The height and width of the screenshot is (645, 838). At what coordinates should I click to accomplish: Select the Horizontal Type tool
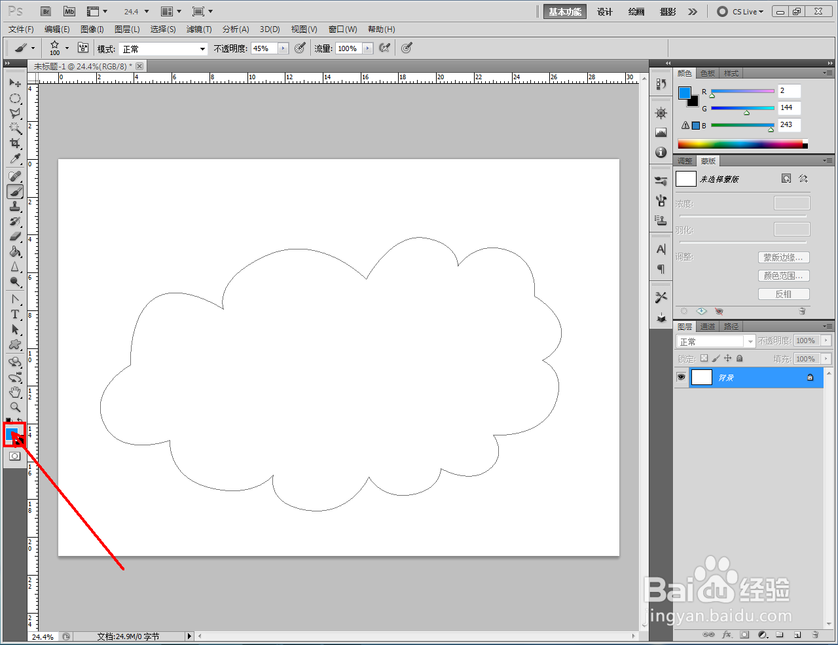pos(15,314)
